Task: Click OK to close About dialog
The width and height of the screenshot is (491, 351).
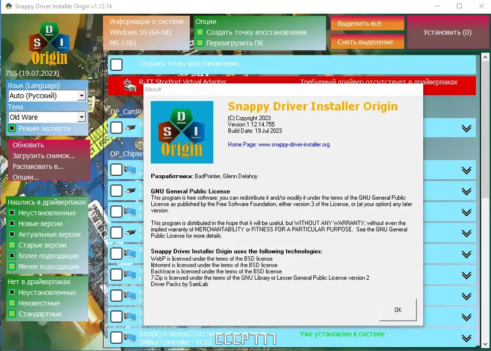Action: [x=398, y=310]
